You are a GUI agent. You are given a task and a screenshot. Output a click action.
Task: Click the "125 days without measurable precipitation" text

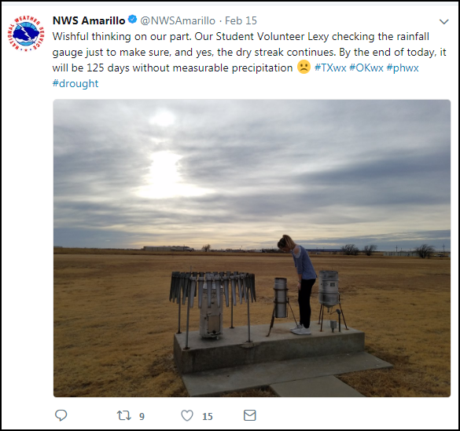(x=190, y=68)
